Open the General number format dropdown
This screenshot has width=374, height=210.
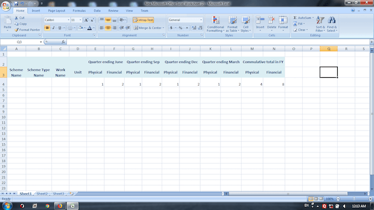(201, 20)
